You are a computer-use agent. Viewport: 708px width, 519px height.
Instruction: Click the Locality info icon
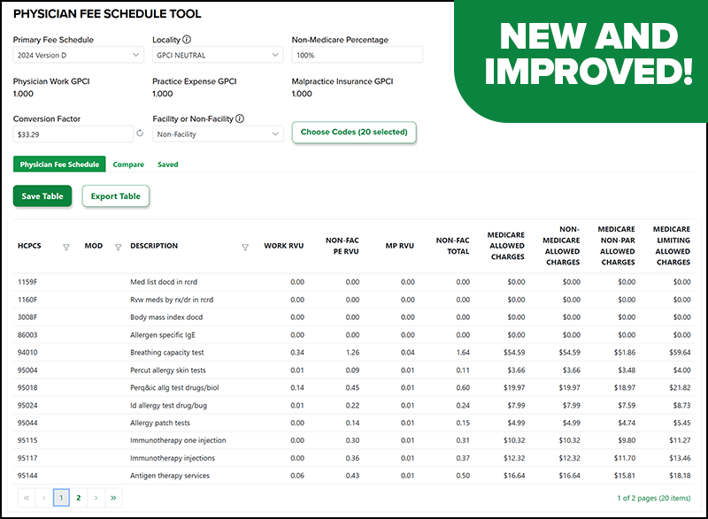coord(187,40)
